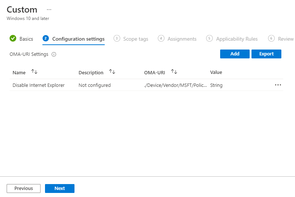Sort table by OMA-URI column arrows
The image size is (295, 197).
[x=174, y=72]
